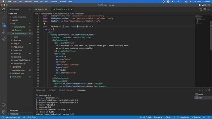Screen dimensions: 212x119
Task: Expand the public folder
Action: (15, 20)
